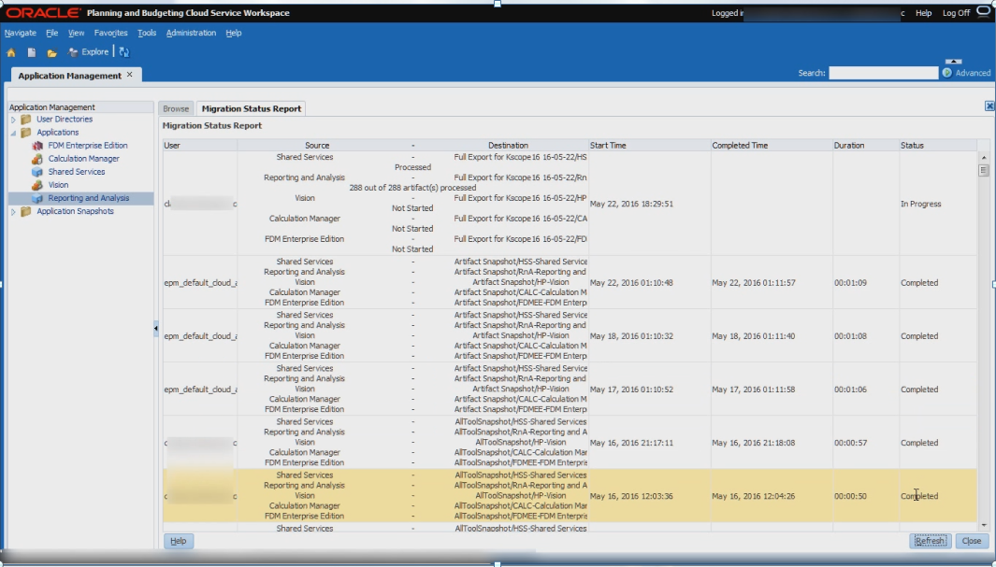Click the FDM Enterprise Edition icon
Image resolution: width=996 pixels, height=567 pixels.
click(x=36, y=145)
